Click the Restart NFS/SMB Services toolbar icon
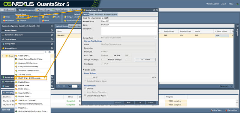Image resolution: width=240 pixels, height=113 pixels. [65, 20]
